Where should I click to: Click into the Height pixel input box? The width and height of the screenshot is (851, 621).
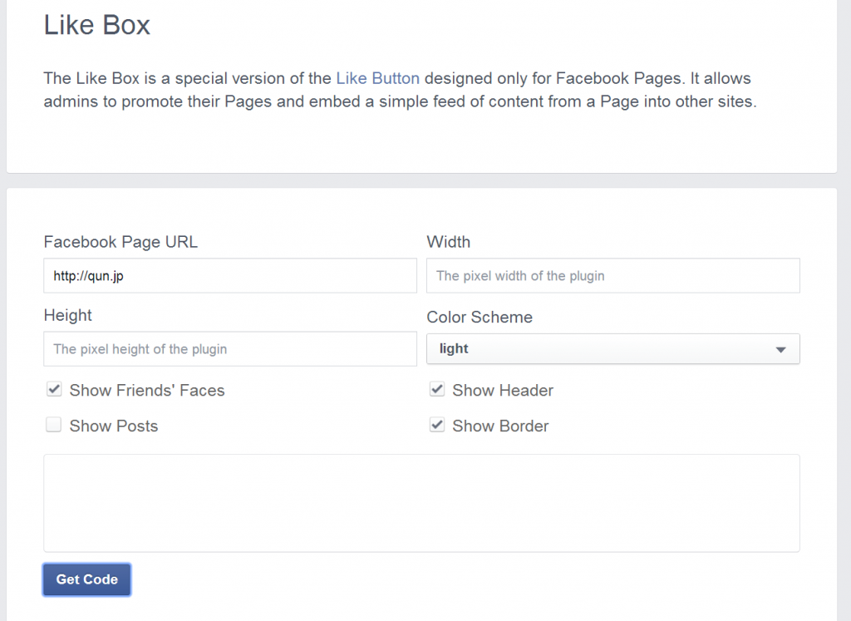tap(229, 349)
